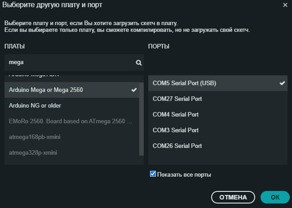Close the board and port dialog
Screen dimensions: 292x208
285,5
